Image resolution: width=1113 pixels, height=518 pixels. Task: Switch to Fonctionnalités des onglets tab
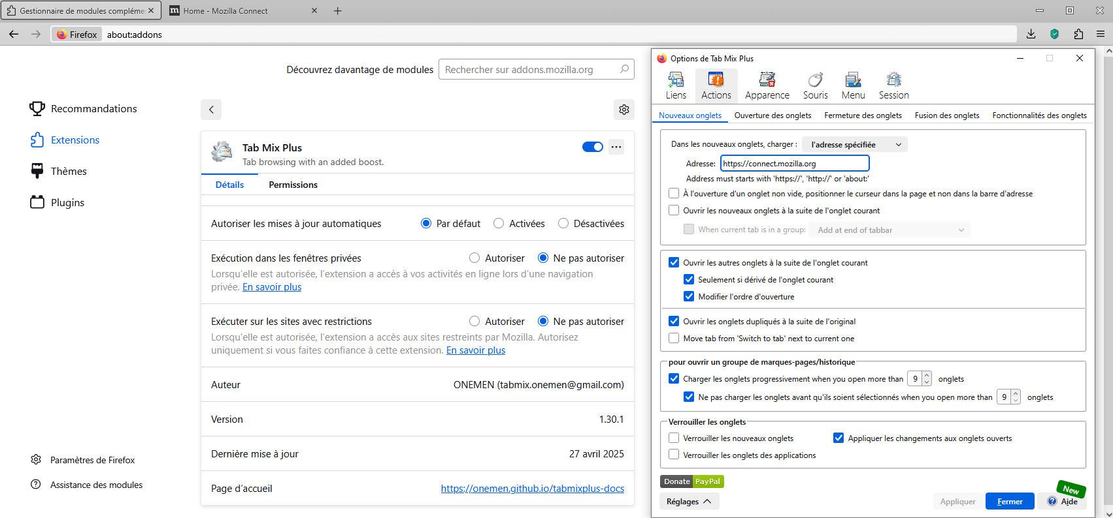click(1039, 115)
